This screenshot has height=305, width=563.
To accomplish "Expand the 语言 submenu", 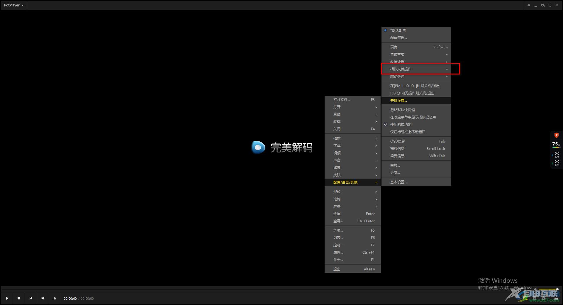I will point(416,47).
